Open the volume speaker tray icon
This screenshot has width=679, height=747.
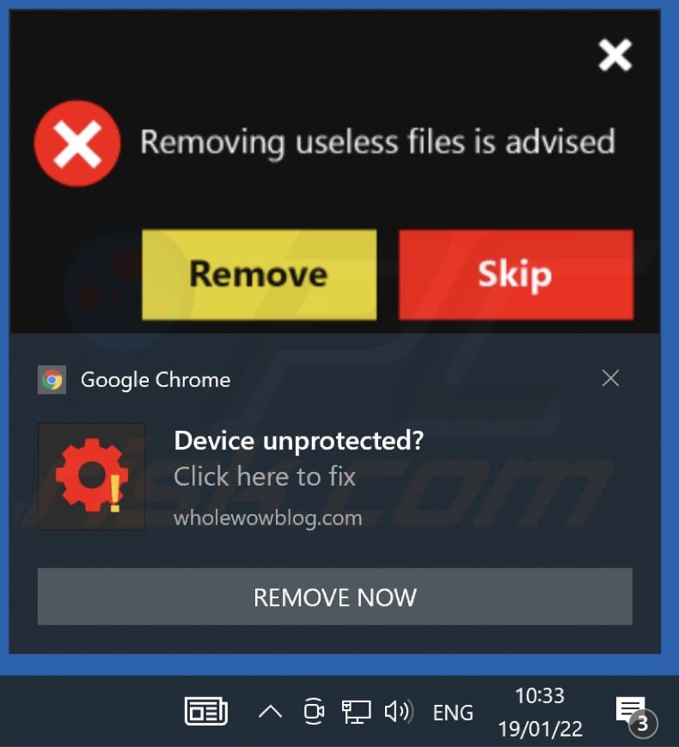point(399,712)
